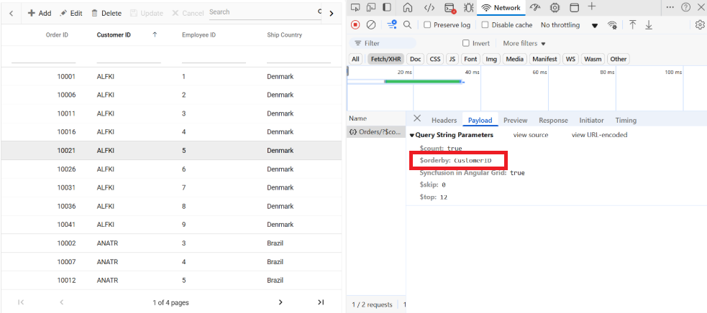
Task: Select the row with Order ID 10002
Action: (x=171, y=243)
